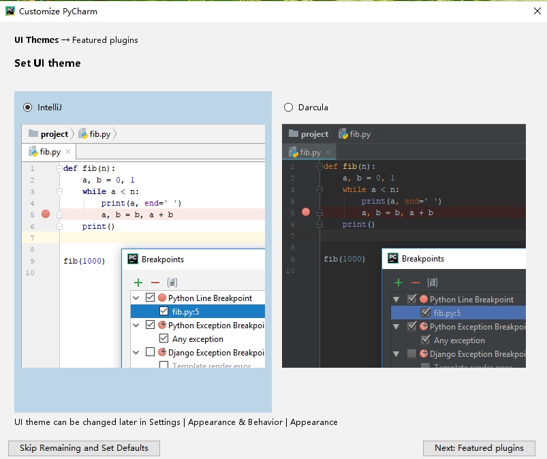Collapse Python Exception Breakpoint node in IntelliJ preview
547x459 pixels.
[x=136, y=325]
